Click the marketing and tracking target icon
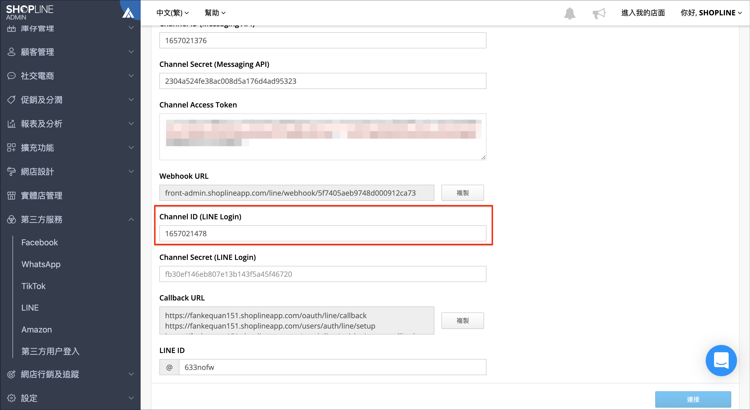Screen dimensions: 750x410 point(11,374)
